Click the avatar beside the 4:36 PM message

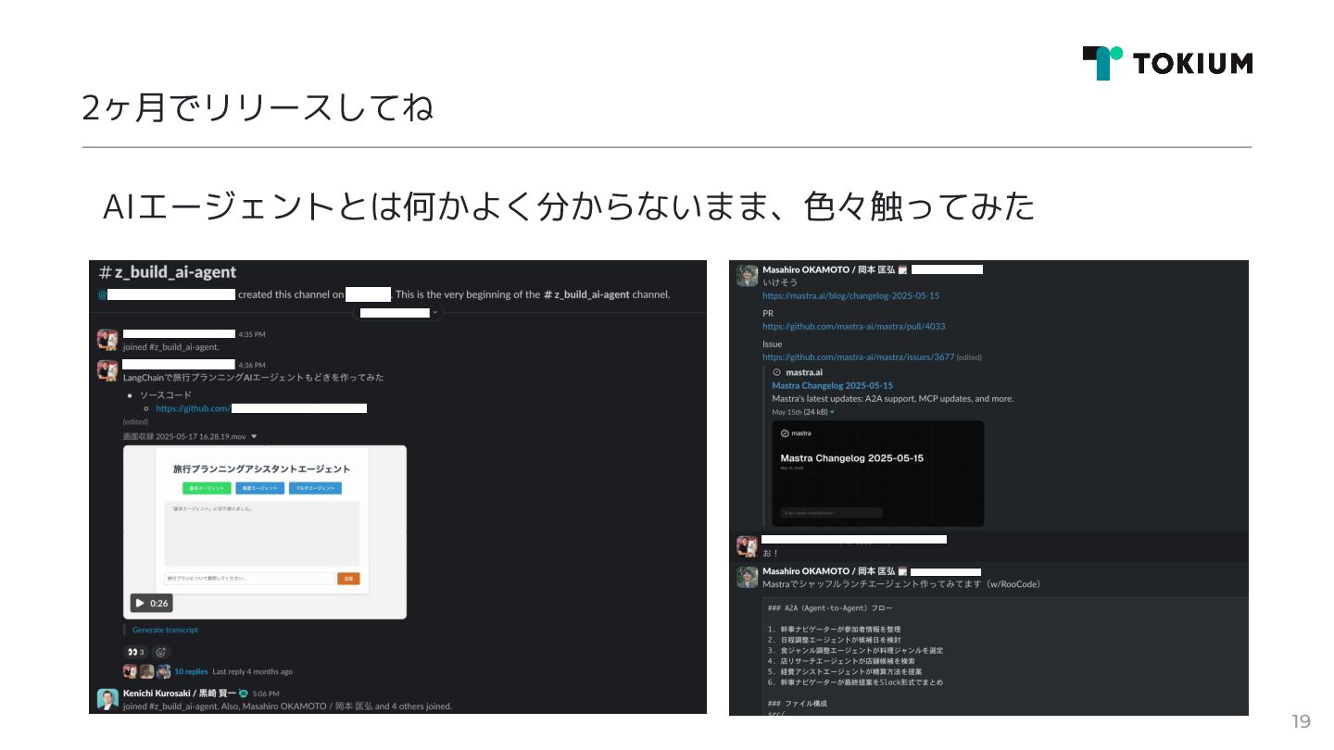[107, 370]
